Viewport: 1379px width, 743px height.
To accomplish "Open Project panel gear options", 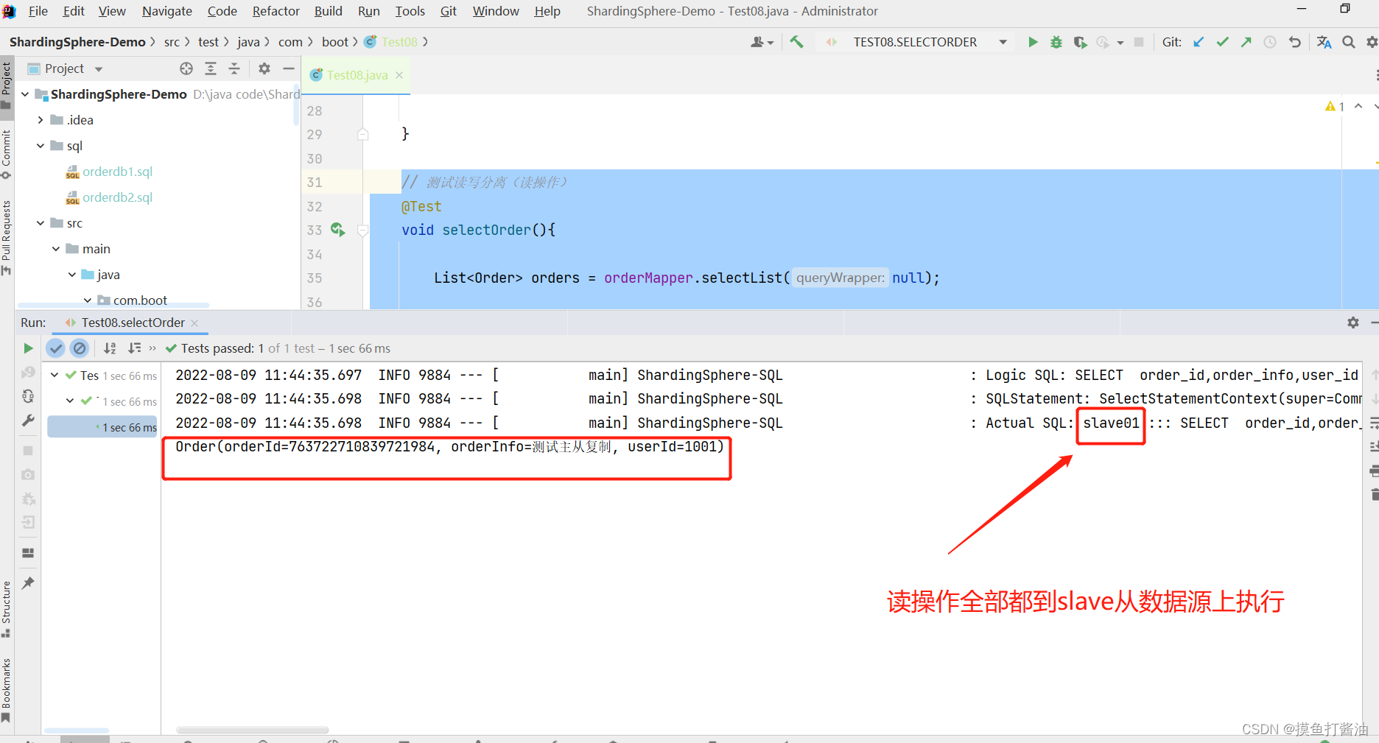I will 264,68.
